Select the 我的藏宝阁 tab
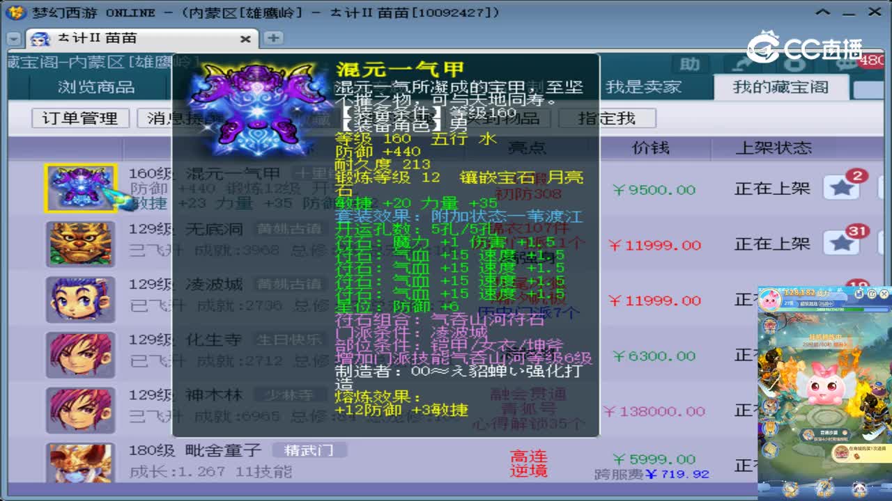This screenshot has height=501, width=892. click(780, 87)
